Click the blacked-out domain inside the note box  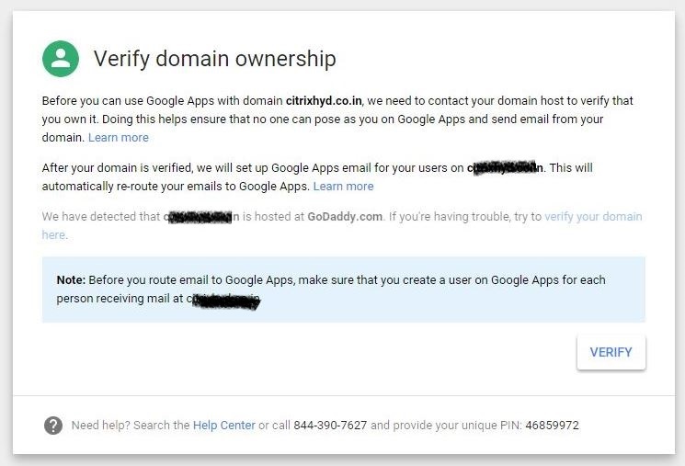tap(223, 299)
